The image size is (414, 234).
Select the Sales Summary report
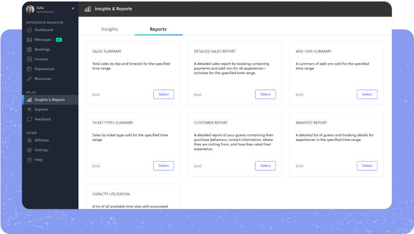(x=164, y=95)
